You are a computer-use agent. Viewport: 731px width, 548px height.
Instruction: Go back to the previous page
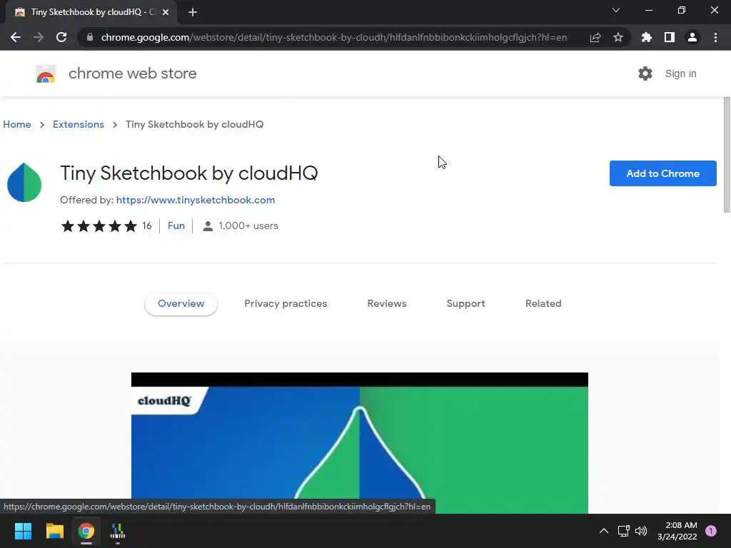pos(16,37)
